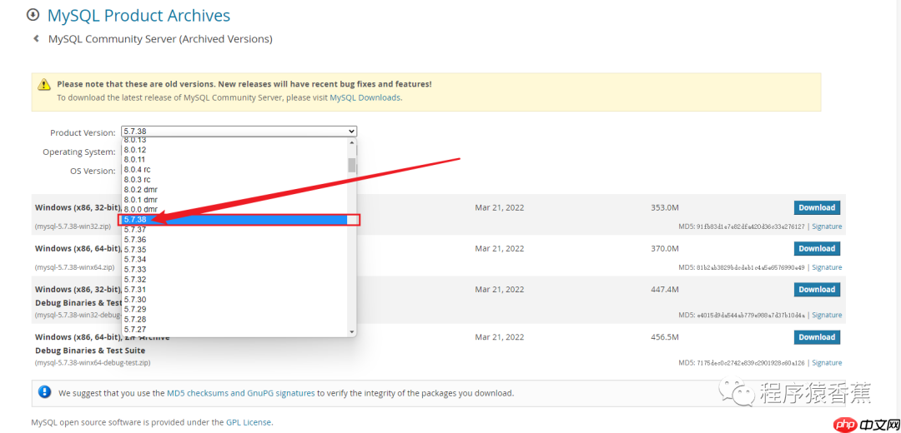Open MD5 checksums and GnuPG signatures link
The width and height of the screenshot is (901, 433).
coord(241,393)
